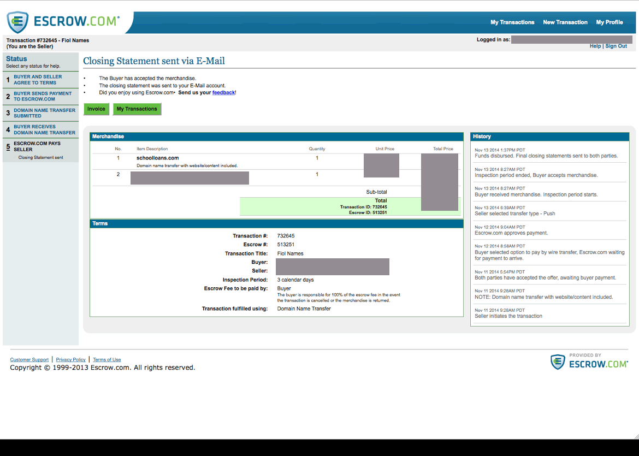This screenshot has height=456, width=639.
Task: Click the 'Closing Statement sent' sub-status in sidebar
Action: tap(41, 157)
